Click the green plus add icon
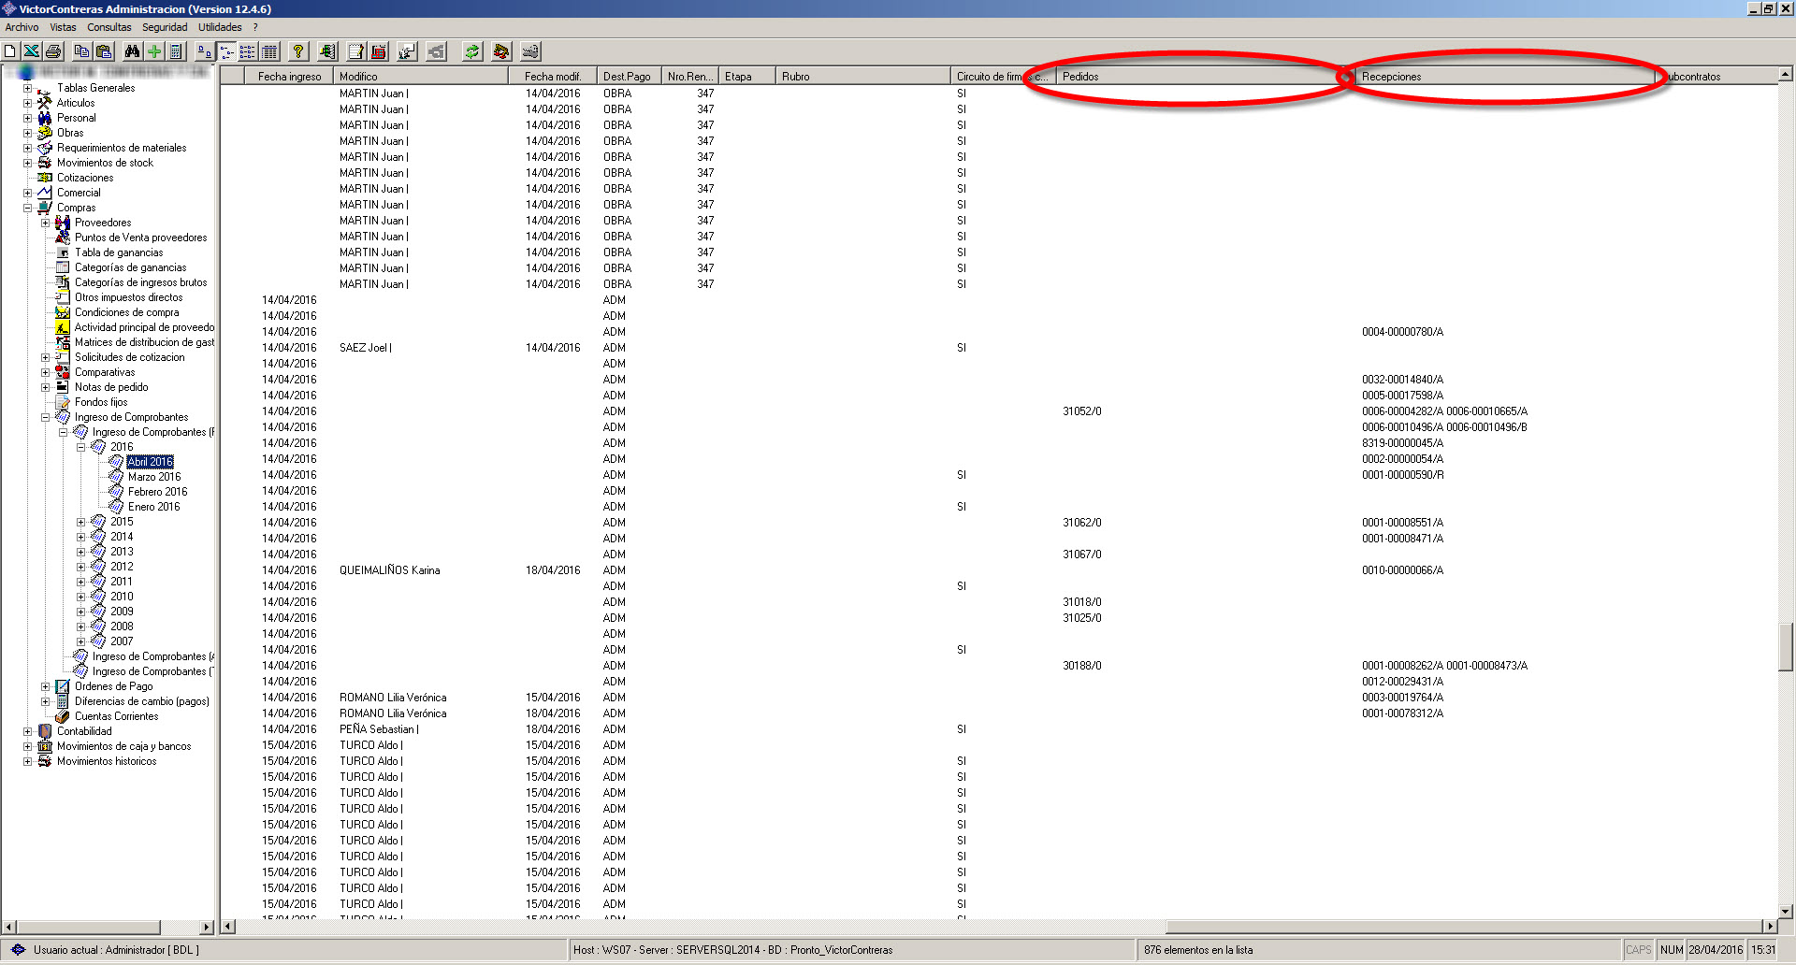The image size is (1796, 965). 154,51
